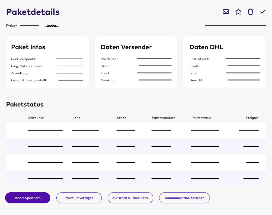Sort by the Zeitpunkt column header
The image size is (272, 215).
tap(36, 118)
